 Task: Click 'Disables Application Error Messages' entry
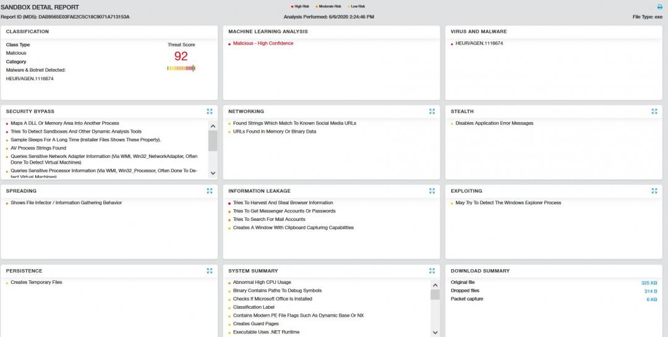point(494,123)
